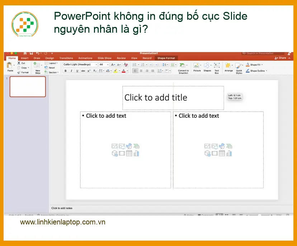
Task: Apply subscript to text
Action: pyautogui.click(x=95, y=71)
